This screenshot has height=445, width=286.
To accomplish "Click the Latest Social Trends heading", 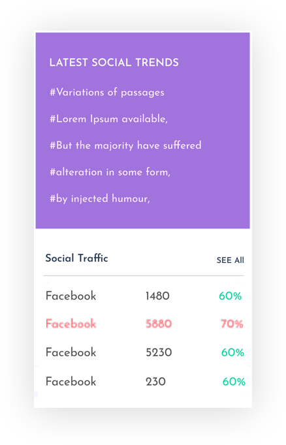I will coord(114,63).
